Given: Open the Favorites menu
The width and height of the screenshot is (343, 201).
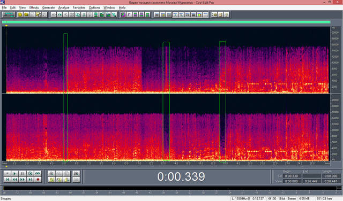Looking at the screenshot, I should (79, 7).
